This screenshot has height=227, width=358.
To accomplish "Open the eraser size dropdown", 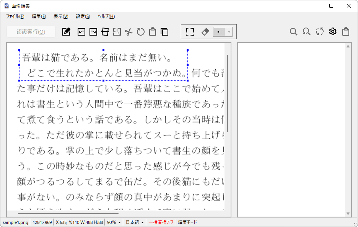I will tap(229, 32).
